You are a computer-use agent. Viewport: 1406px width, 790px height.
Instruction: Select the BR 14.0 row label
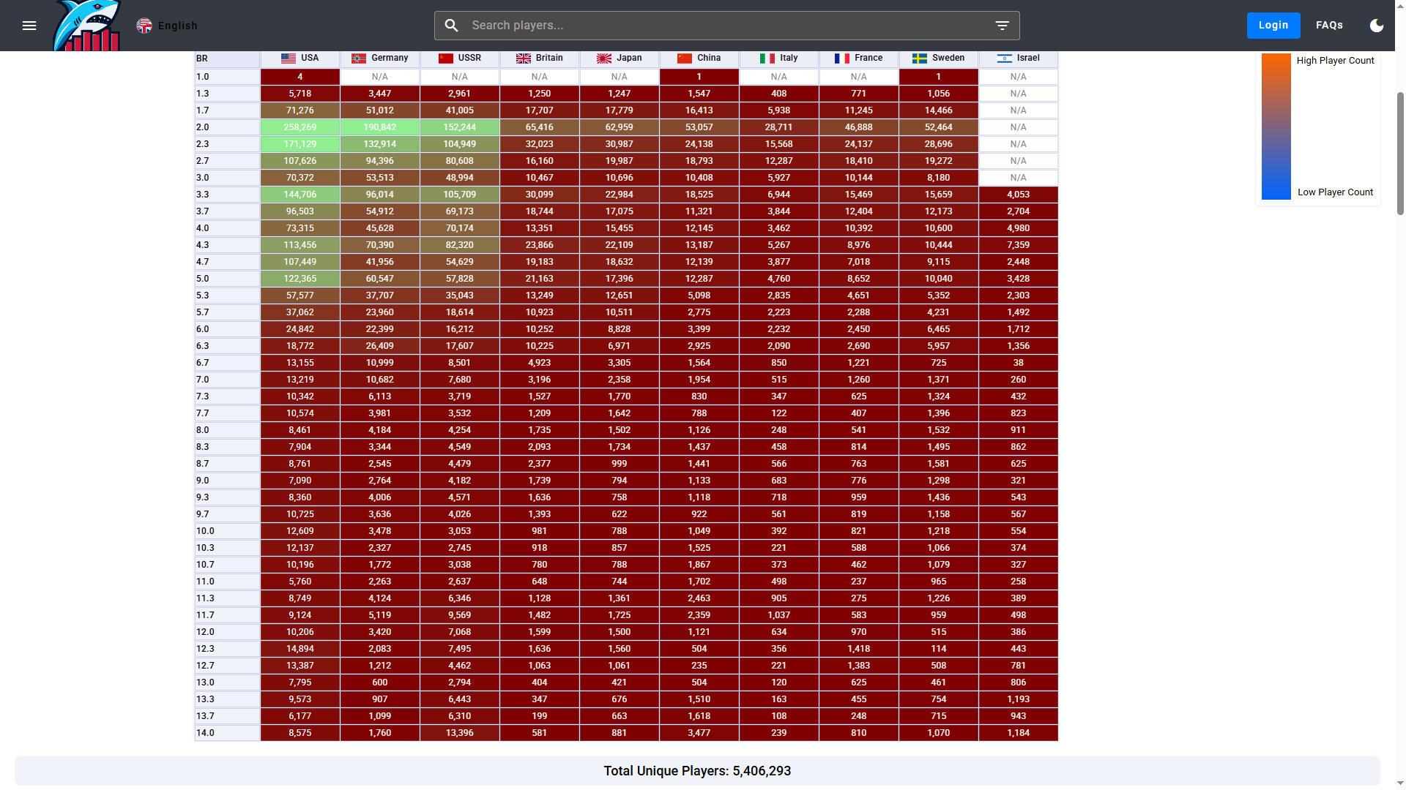[x=227, y=733]
